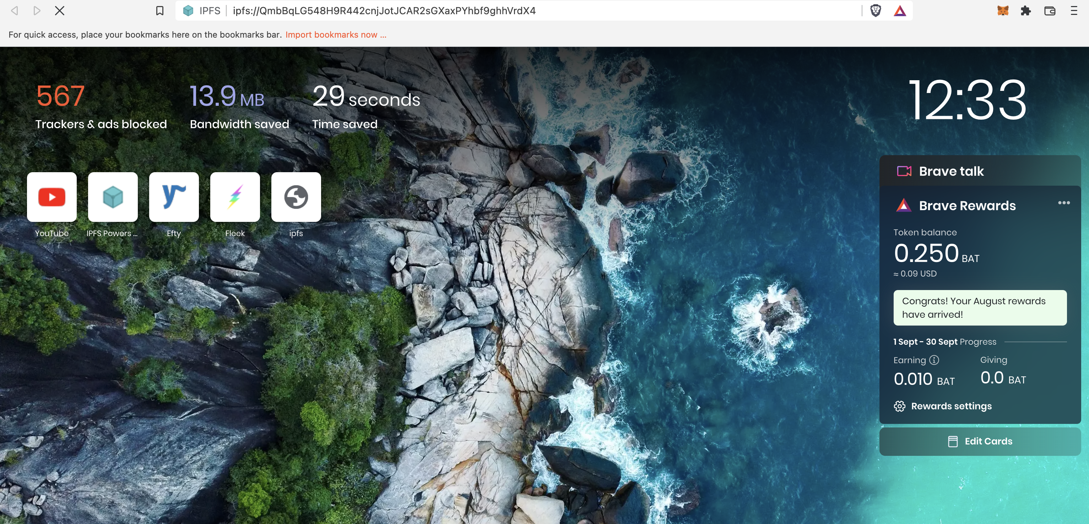Click 0.0 BAT giving value
This screenshot has height=524, width=1089.
pyautogui.click(x=1003, y=378)
